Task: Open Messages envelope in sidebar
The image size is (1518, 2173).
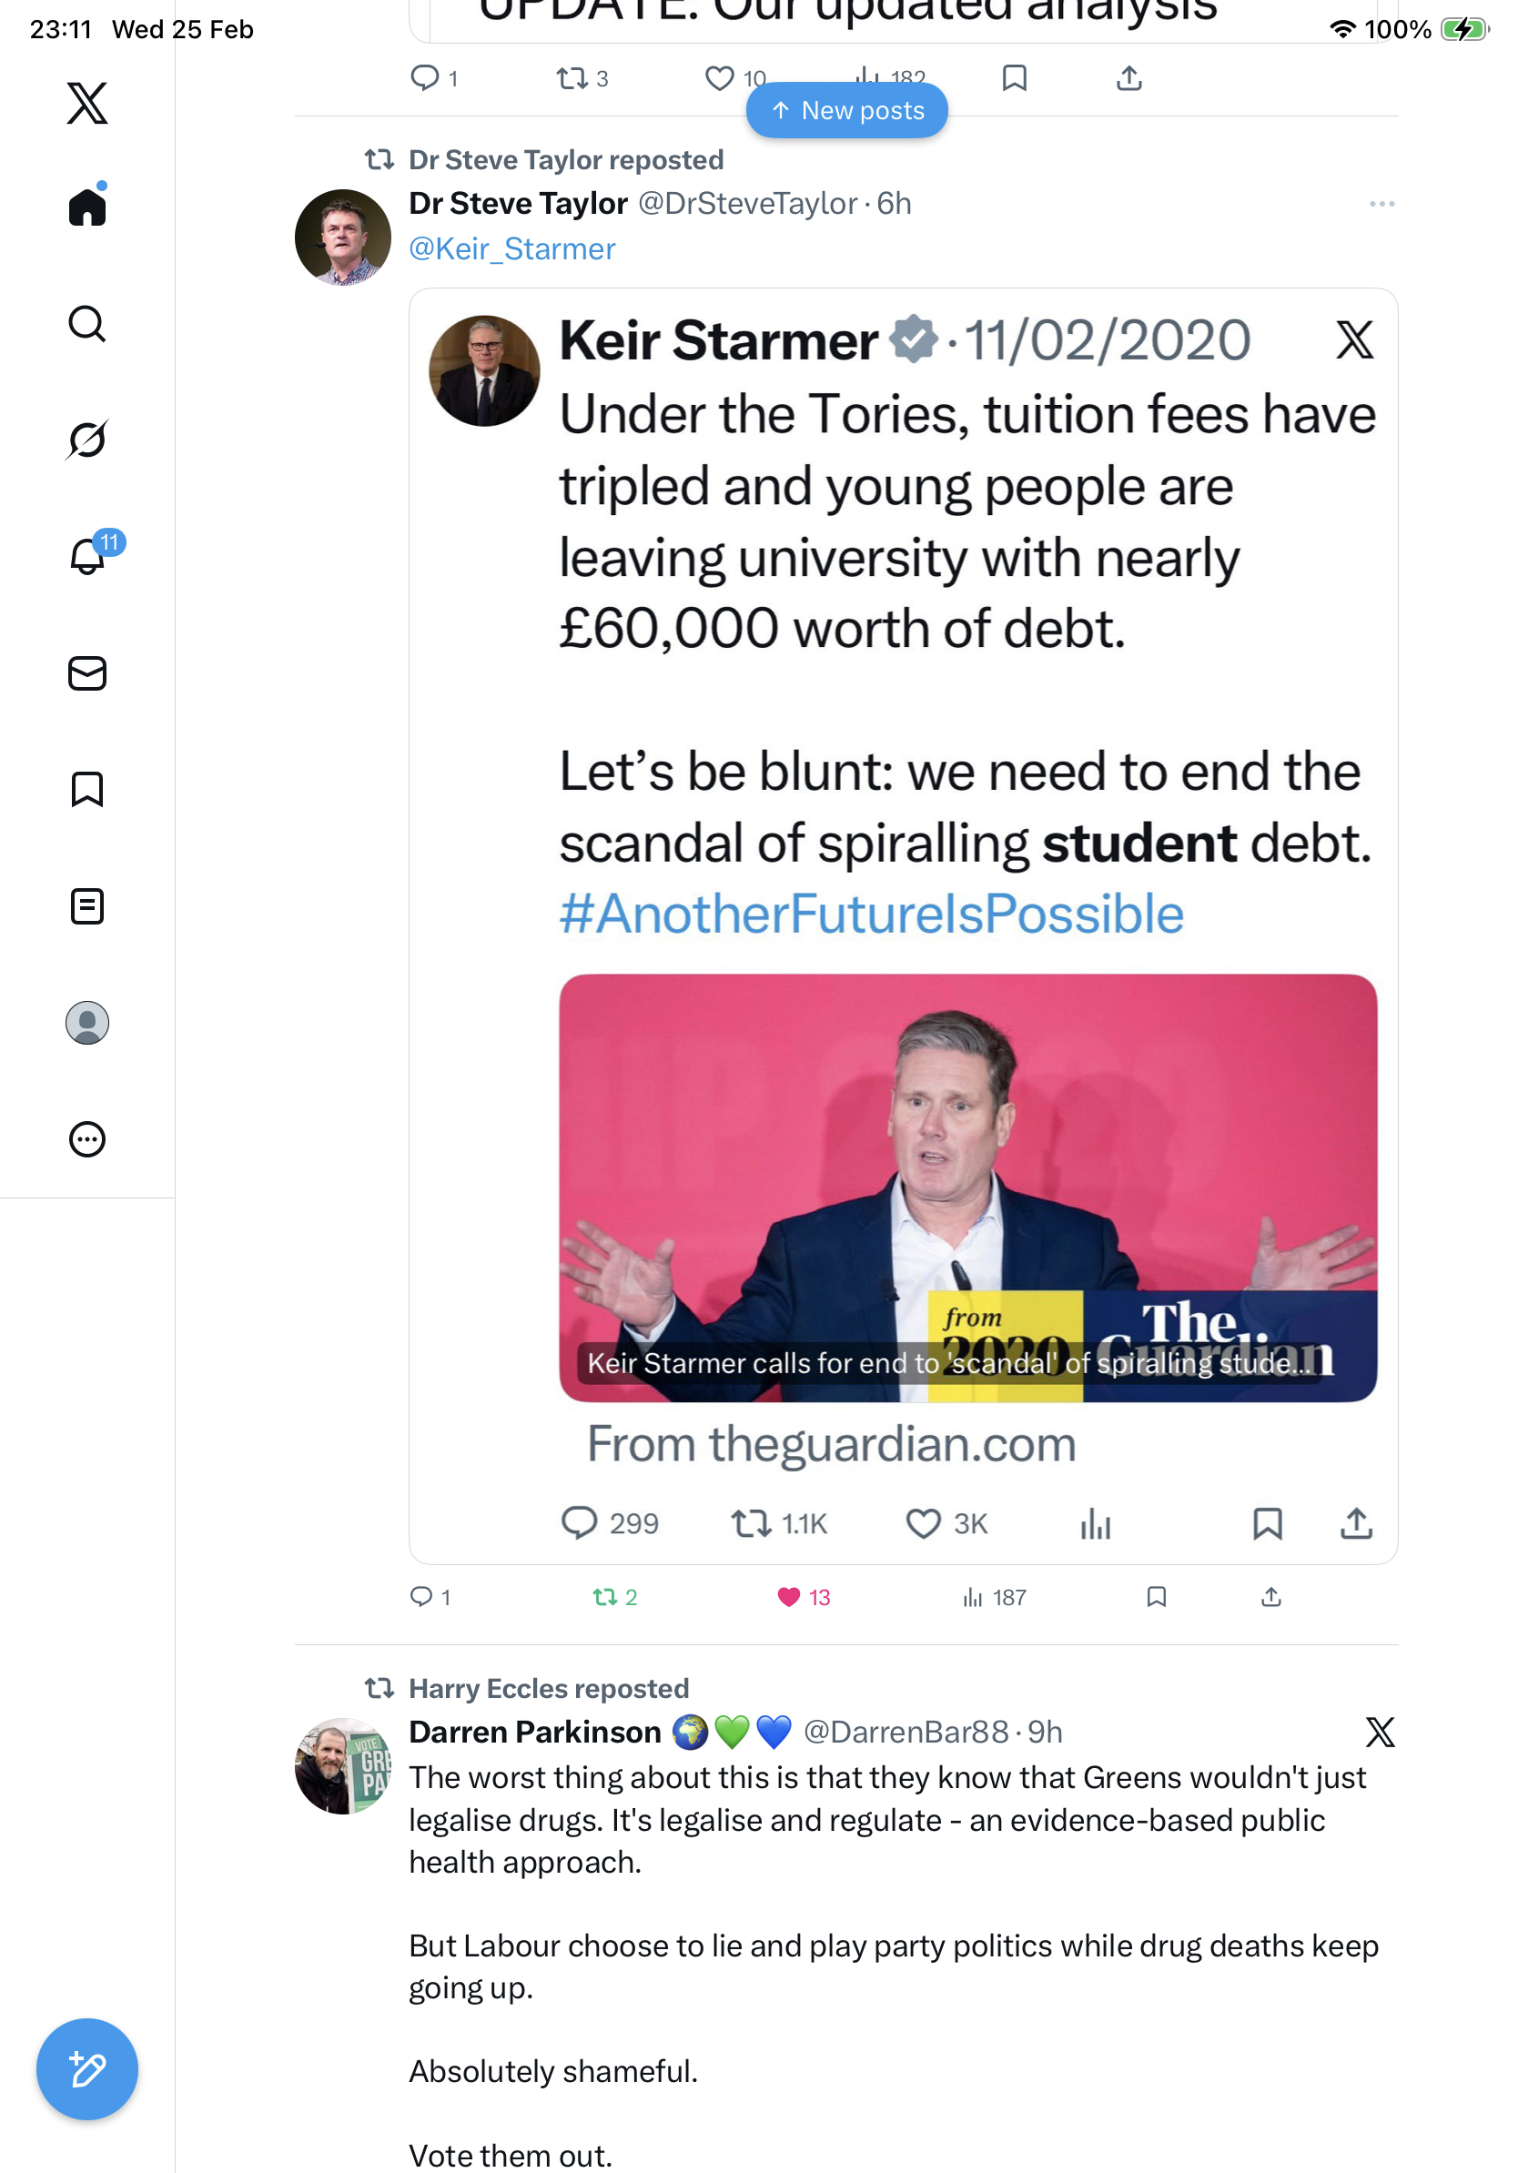Action: click(87, 672)
